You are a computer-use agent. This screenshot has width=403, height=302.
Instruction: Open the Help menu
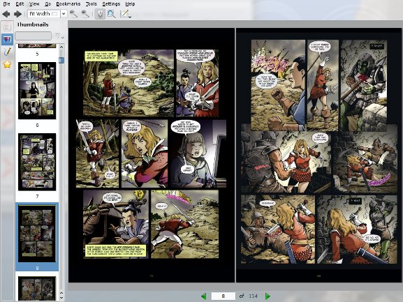130,4
